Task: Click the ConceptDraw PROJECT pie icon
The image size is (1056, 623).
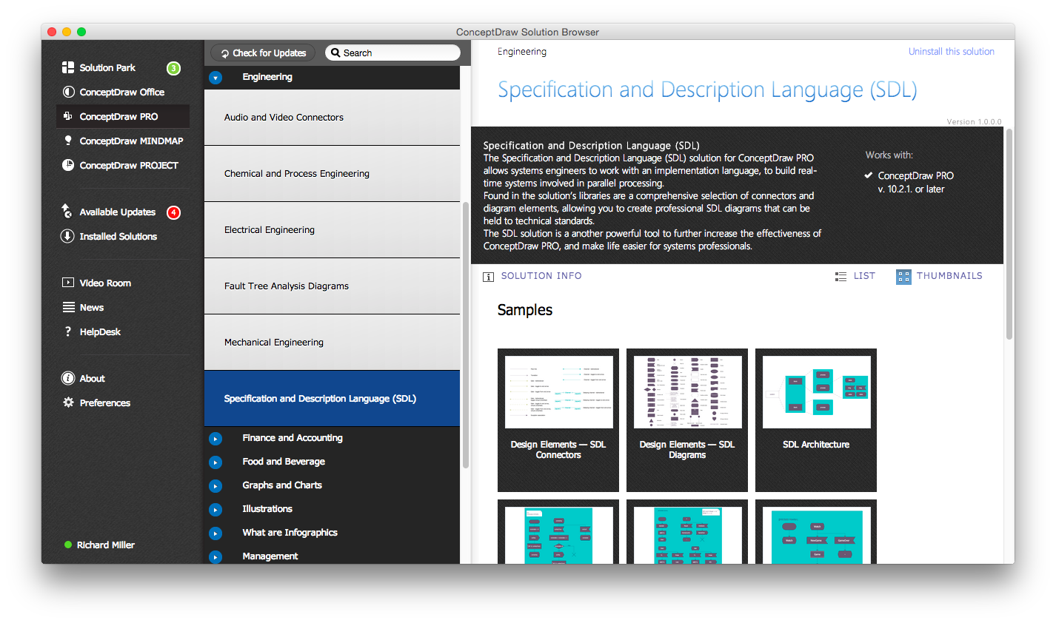Action: [68, 165]
